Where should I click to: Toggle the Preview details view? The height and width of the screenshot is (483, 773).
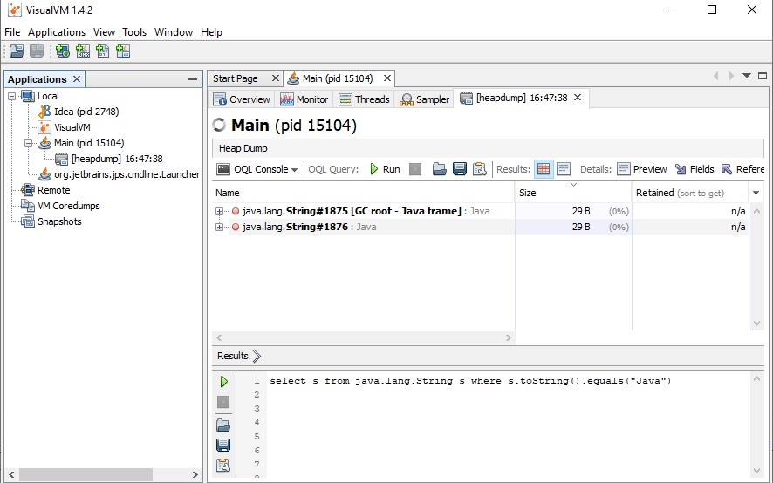pos(641,169)
